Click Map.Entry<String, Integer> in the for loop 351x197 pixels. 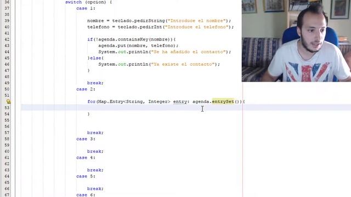click(134, 102)
